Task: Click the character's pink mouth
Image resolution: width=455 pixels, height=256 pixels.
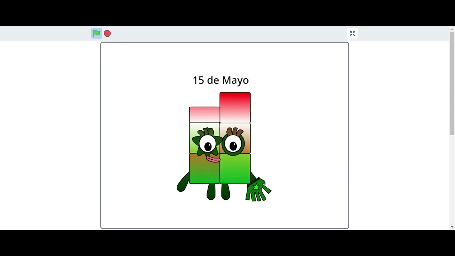Action: click(213, 159)
